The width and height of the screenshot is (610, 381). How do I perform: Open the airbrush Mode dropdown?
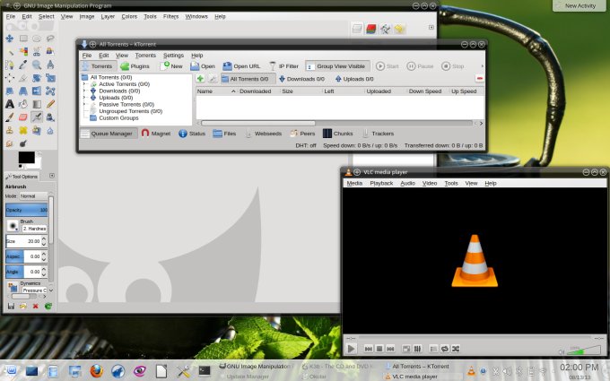(x=33, y=195)
